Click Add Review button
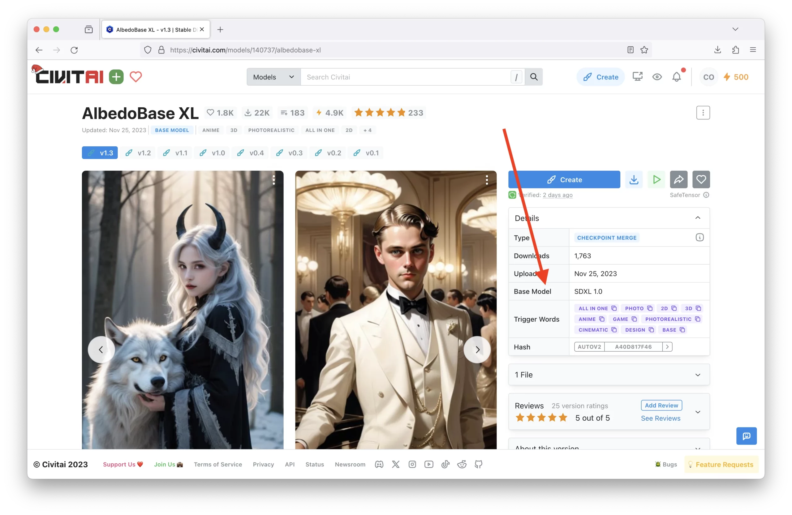The height and width of the screenshot is (515, 792). (x=661, y=405)
